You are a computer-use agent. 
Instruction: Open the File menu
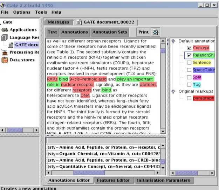tap(5, 12)
